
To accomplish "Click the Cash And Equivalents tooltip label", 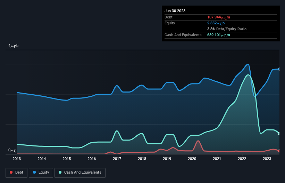I will point(183,35).
